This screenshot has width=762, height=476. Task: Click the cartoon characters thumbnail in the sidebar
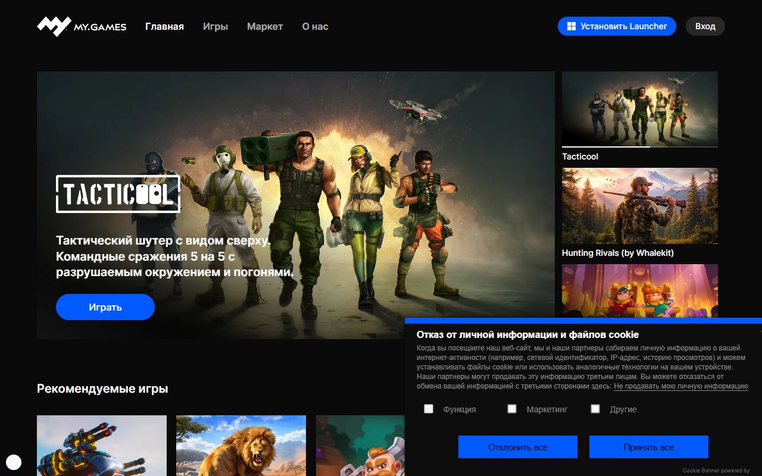[x=640, y=291]
